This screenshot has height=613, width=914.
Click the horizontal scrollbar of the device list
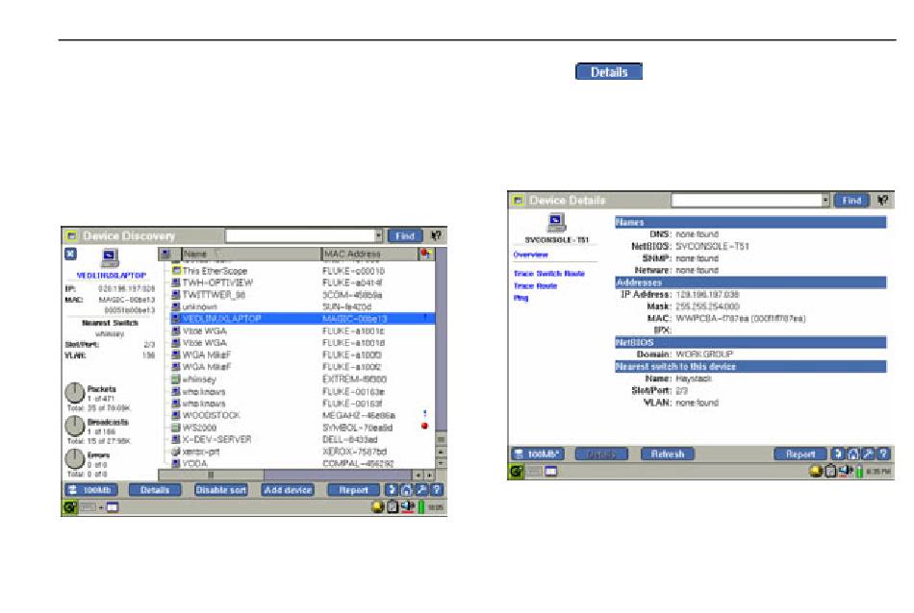coord(289,475)
